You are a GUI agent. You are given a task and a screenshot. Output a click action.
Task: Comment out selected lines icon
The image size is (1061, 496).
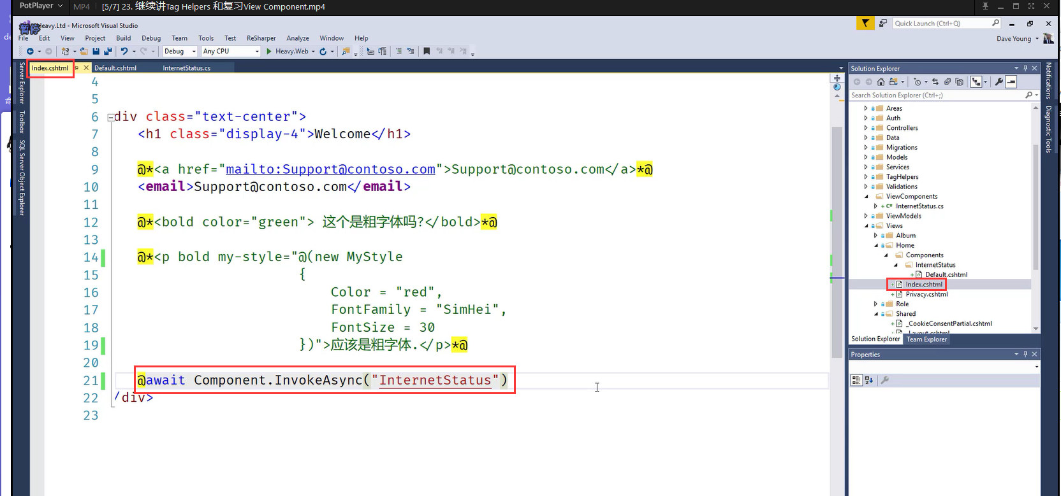coord(399,51)
